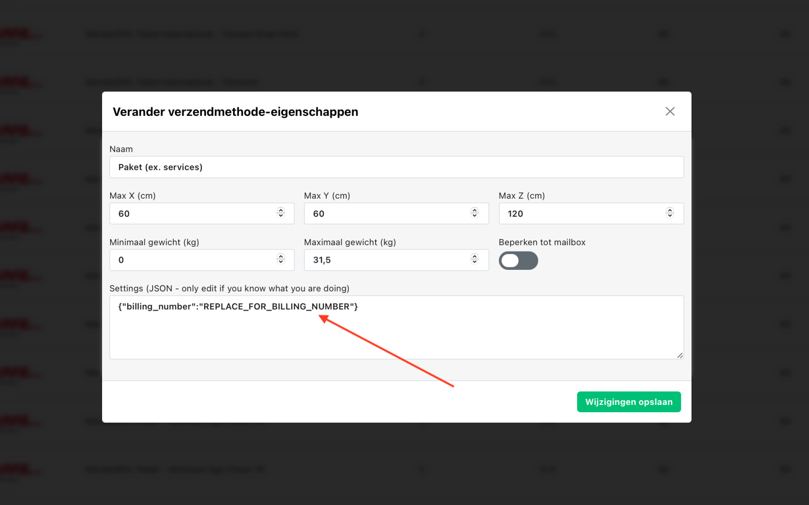The height and width of the screenshot is (505, 809).
Task: Increase Max X value with up arrow
Action: point(281,210)
